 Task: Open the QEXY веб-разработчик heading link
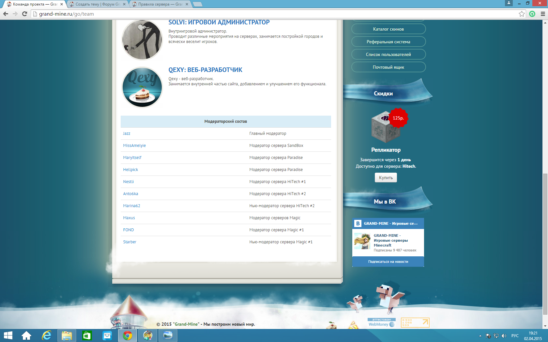point(205,70)
